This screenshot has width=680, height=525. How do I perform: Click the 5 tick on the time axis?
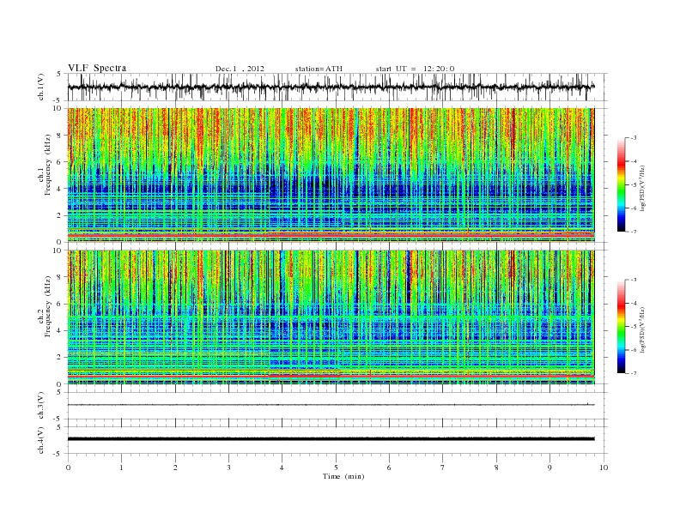[x=336, y=468]
